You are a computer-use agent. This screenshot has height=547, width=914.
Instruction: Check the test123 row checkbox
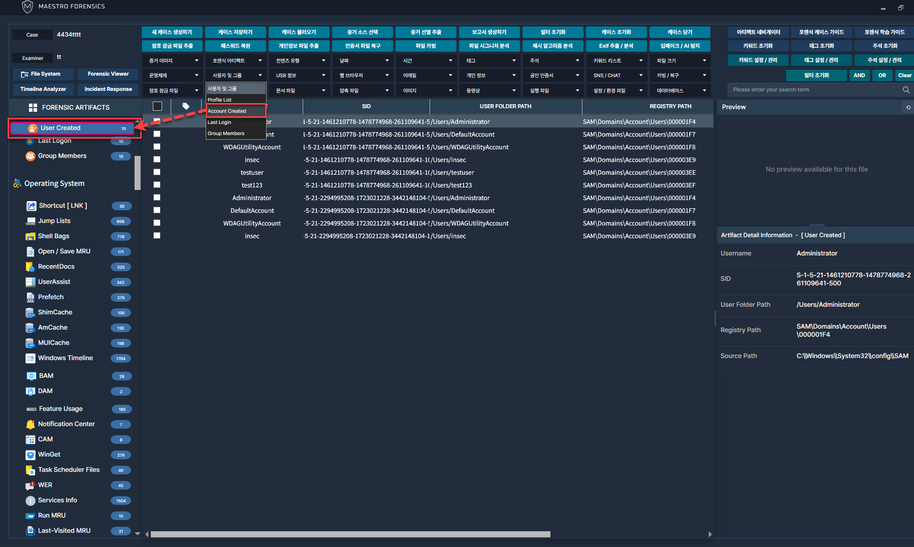tap(157, 185)
